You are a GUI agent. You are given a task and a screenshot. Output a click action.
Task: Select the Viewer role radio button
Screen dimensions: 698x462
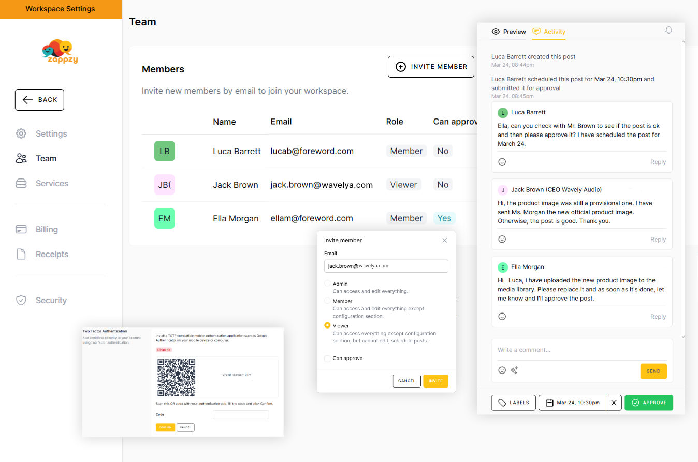point(327,325)
